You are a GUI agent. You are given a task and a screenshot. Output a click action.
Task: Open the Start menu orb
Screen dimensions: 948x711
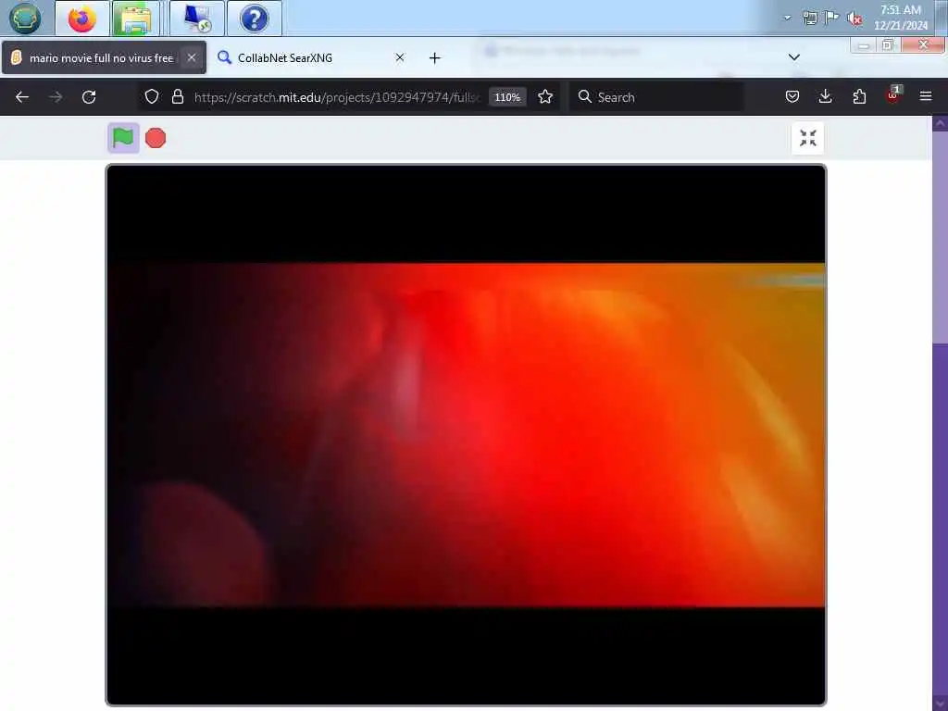[x=25, y=19]
